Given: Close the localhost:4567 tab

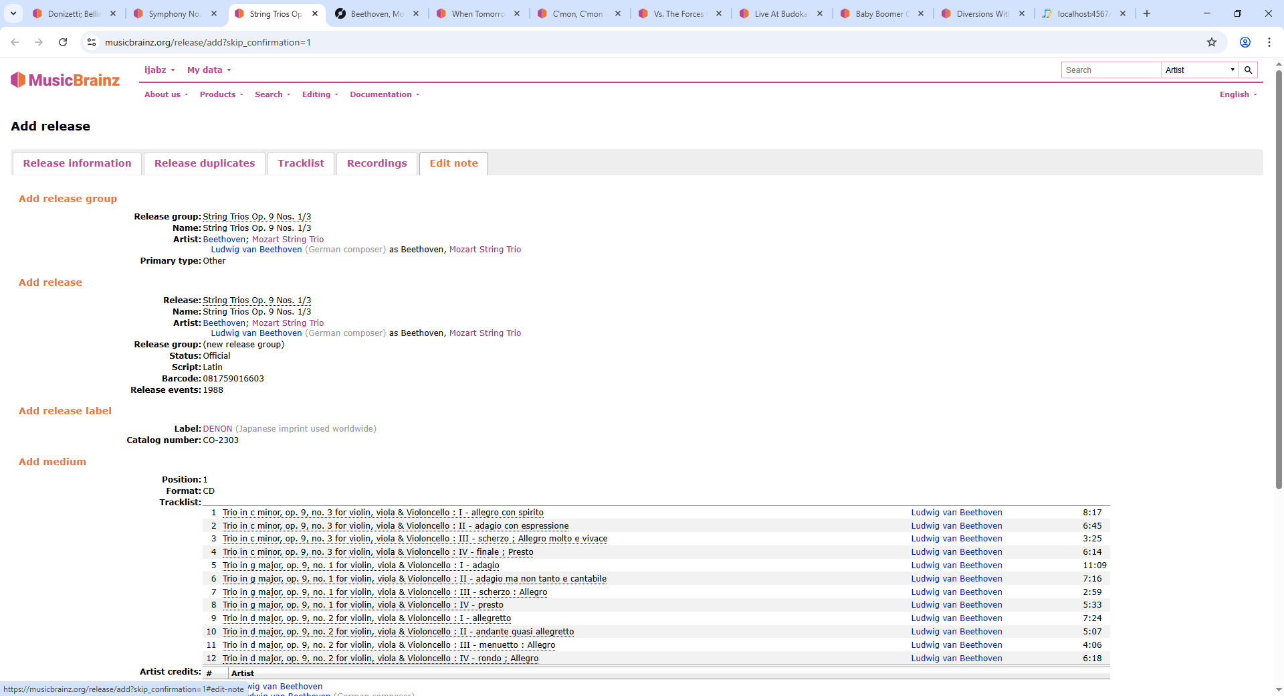Looking at the screenshot, I should [x=1123, y=13].
